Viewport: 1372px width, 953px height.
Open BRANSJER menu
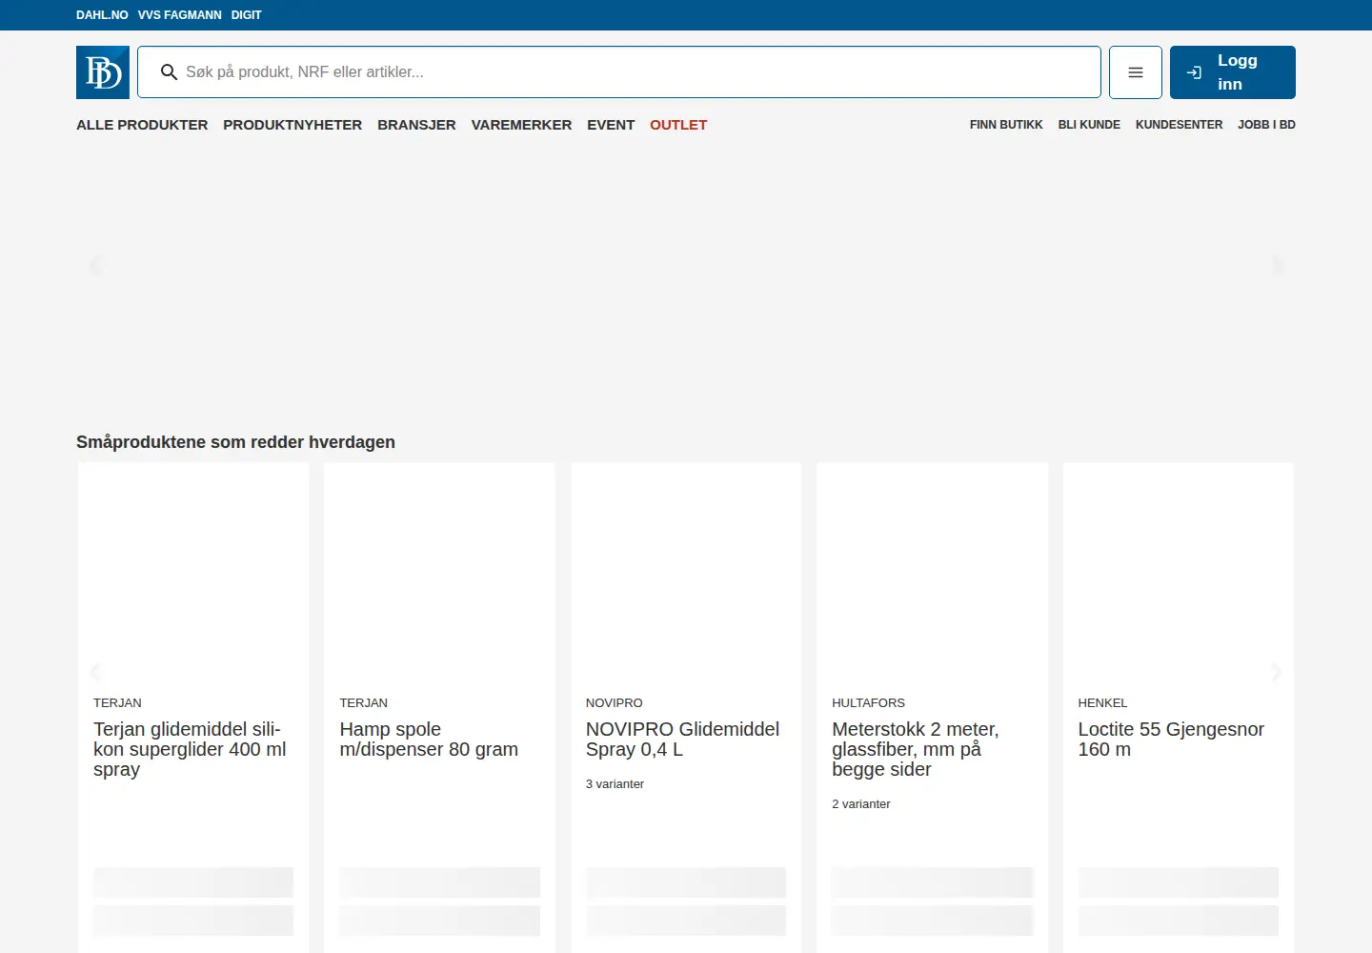point(416,125)
